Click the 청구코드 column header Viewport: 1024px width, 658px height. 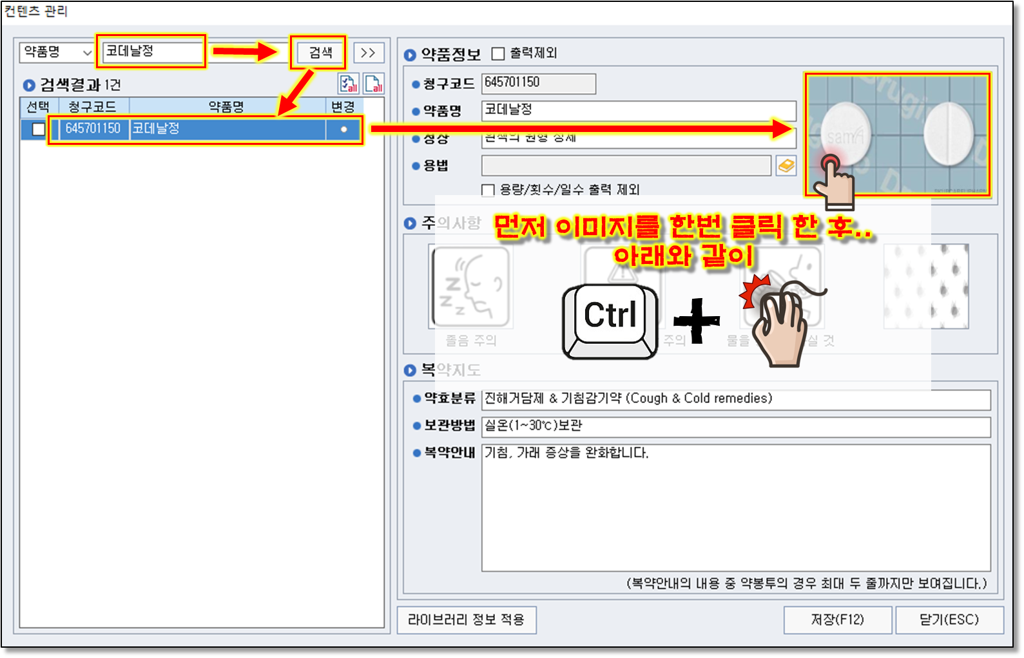(93, 106)
